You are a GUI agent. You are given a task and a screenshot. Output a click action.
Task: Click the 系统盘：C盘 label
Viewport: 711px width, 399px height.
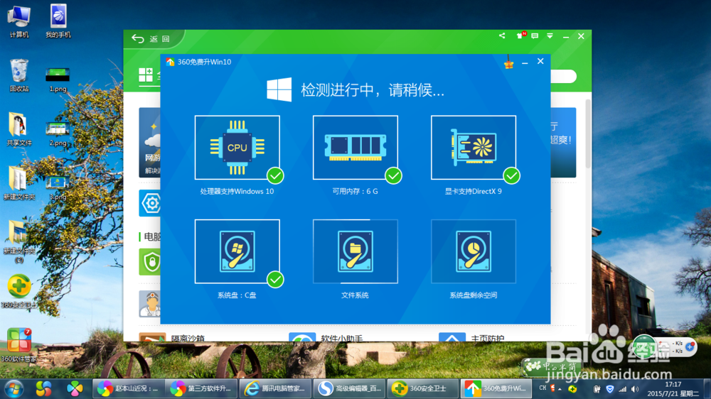237,295
